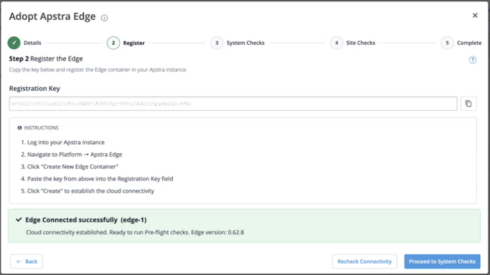Click instruction 'Click "Create" to establish the cloud connectivity'
This screenshot has height=275, width=490.
(91, 191)
